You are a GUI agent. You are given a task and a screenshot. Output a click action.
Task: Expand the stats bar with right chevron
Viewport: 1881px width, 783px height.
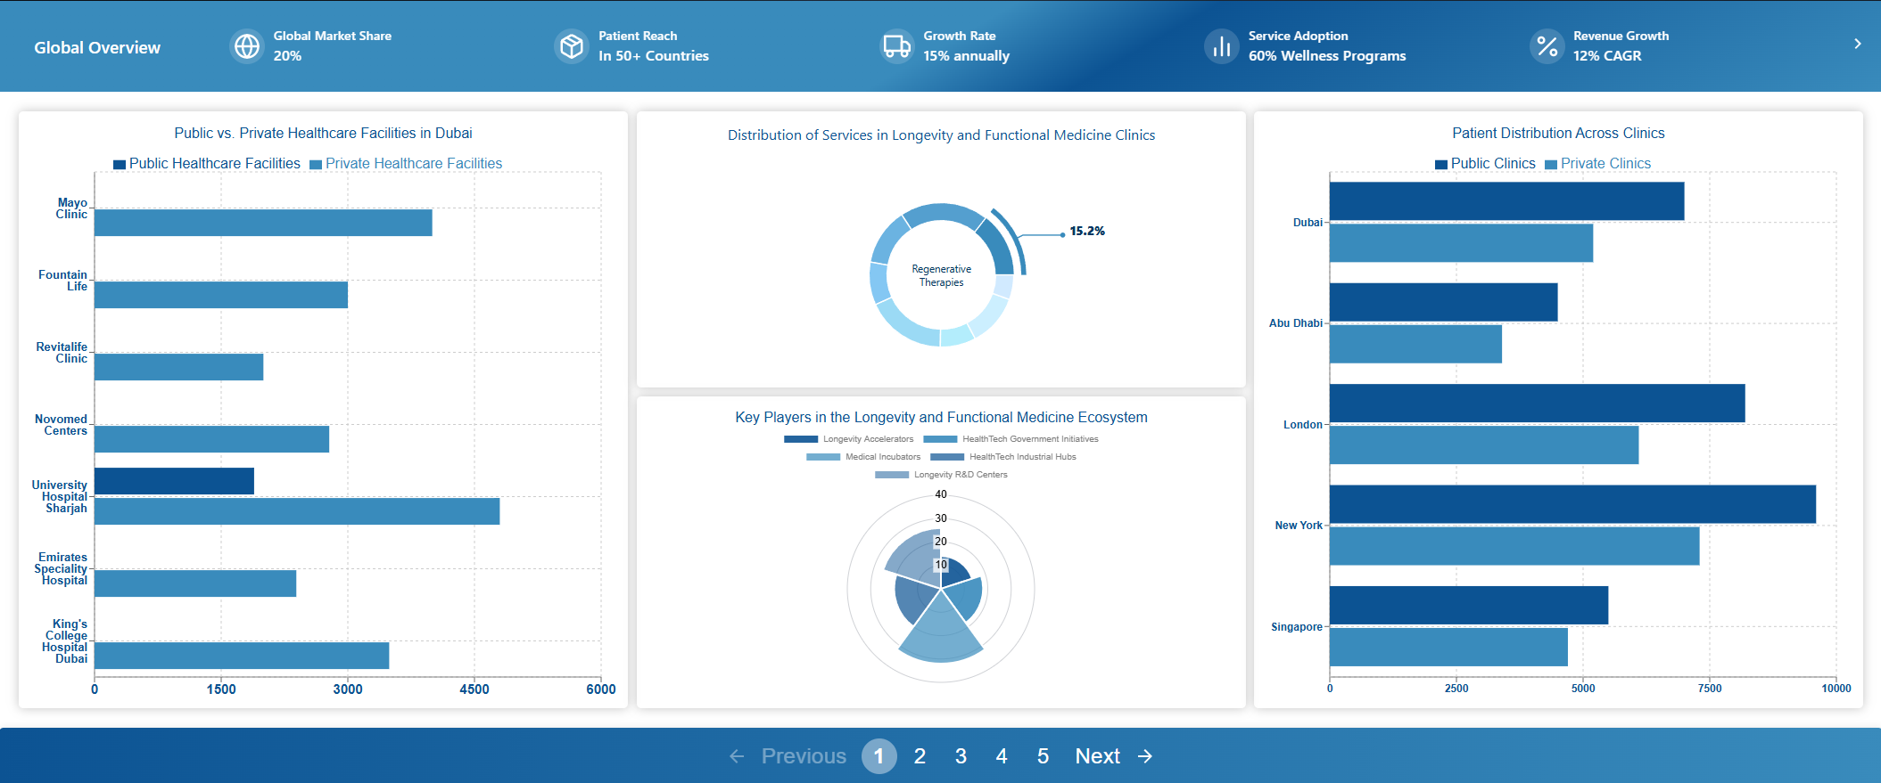[x=1857, y=44]
